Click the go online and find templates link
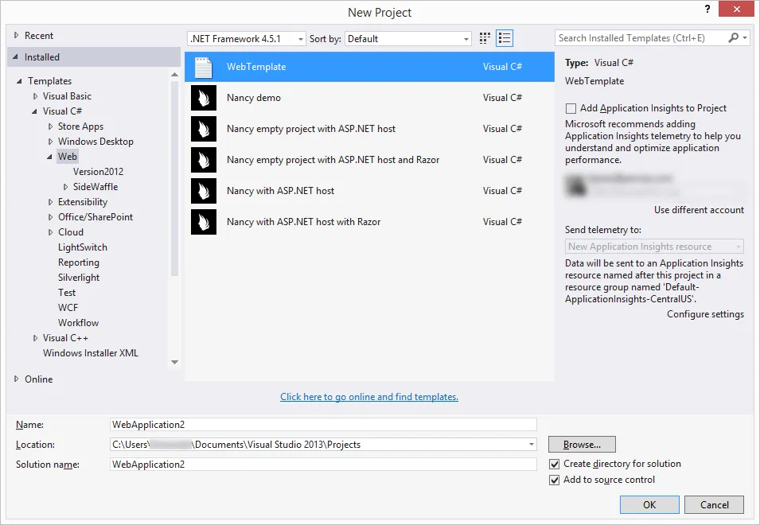Screen dimensions: 760x525 (x=369, y=397)
